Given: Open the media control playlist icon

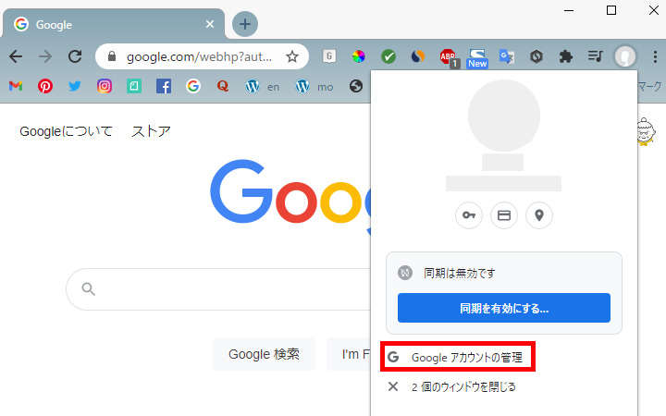Looking at the screenshot, I should click(595, 56).
